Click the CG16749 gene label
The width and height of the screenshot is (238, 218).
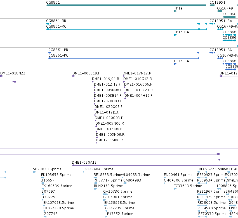225,8
